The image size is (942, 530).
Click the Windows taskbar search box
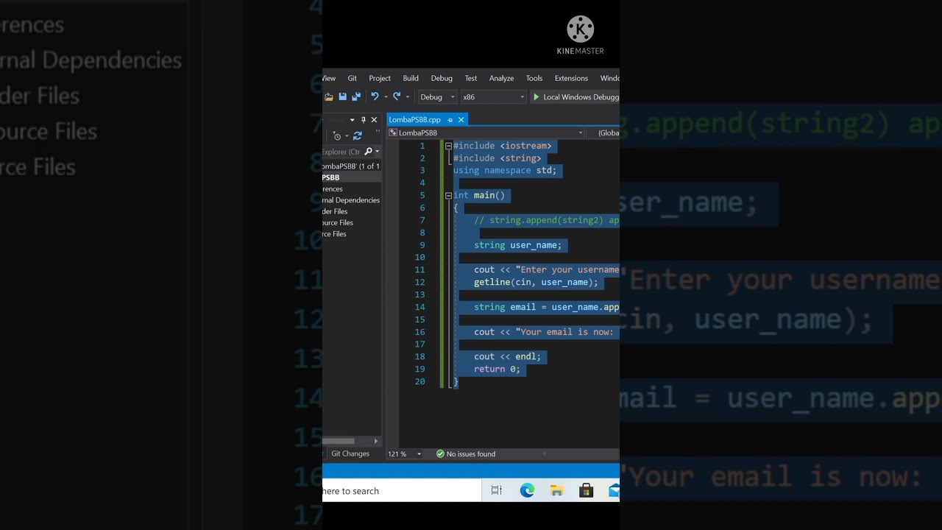click(x=401, y=491)
